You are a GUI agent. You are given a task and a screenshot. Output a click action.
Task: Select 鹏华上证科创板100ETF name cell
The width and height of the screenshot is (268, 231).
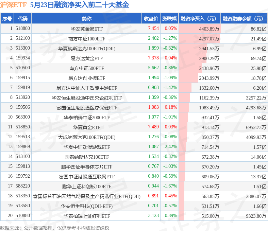tap(87, 186)
